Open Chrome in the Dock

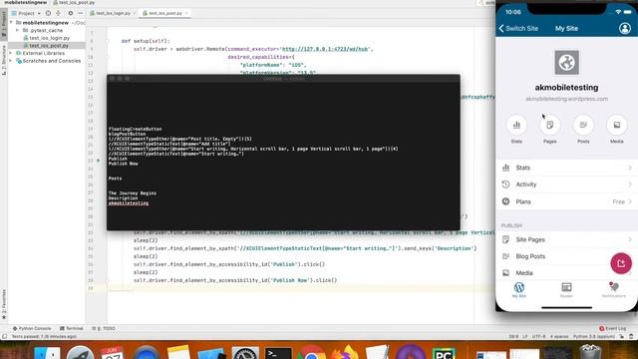pyautogui.click(x=311, y=353)
